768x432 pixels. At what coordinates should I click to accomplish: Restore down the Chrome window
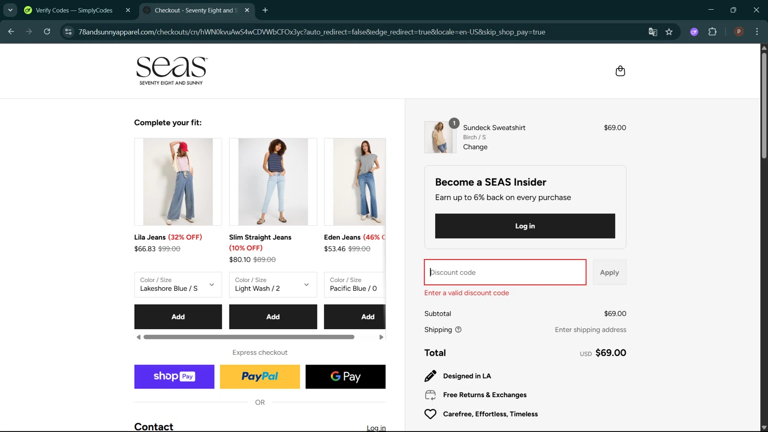[x=733, y=10]
